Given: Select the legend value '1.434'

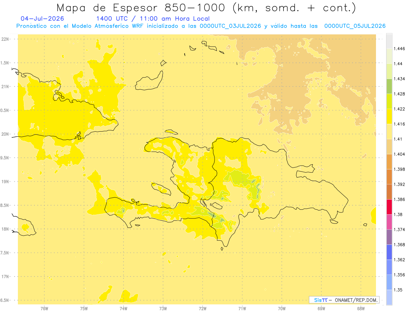Looking at the screenshot, I should pyautogui.click(x=400, y=79).
